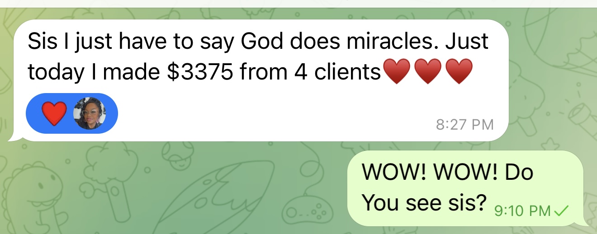Select the "WOW! WOW! Do You see sis?" message
The image size is (597, 234).
point(465,188)
